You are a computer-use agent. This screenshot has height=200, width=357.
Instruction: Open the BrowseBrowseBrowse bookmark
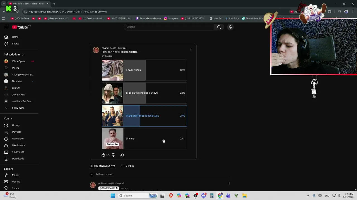coord(148,19)
